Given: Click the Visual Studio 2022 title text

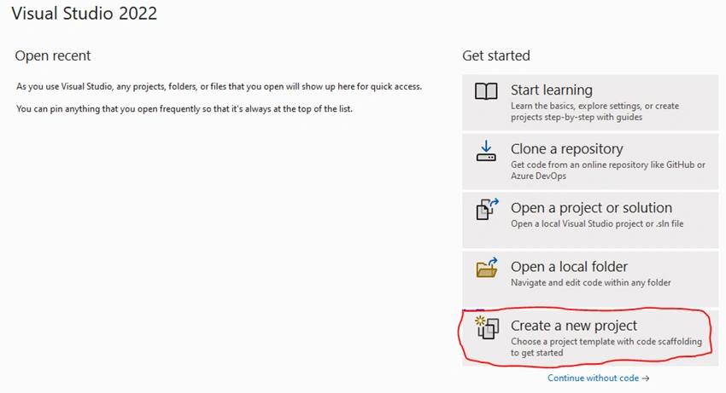Looking at the screenshot, I should coord(85,13).
